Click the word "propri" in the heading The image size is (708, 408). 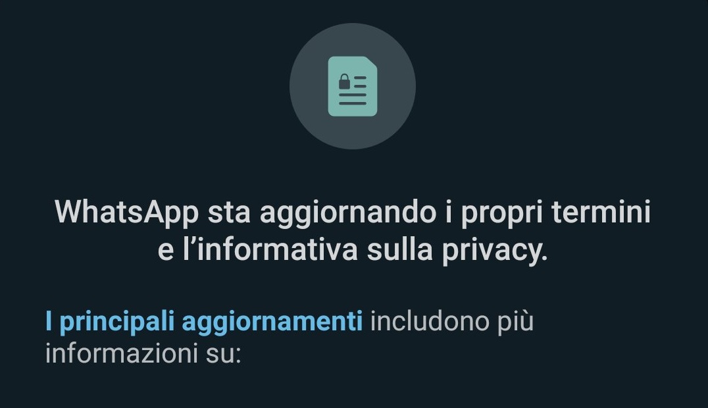pyautogui.click(x=501, y=213)
